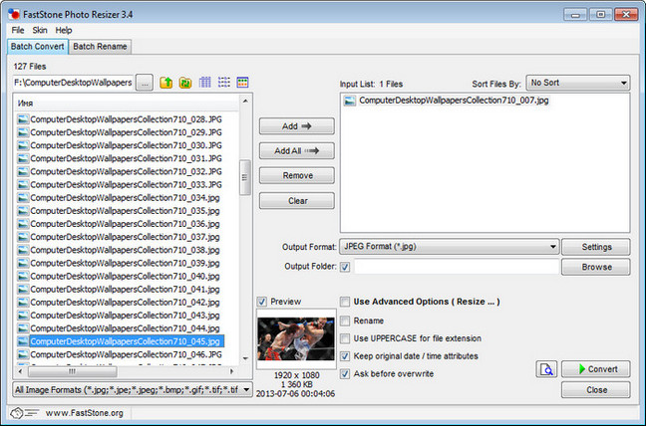The width and height of the screenshot is (646, 426).
Task: Enable Use UPPERCASE for file extension
Action: (345, 338)
